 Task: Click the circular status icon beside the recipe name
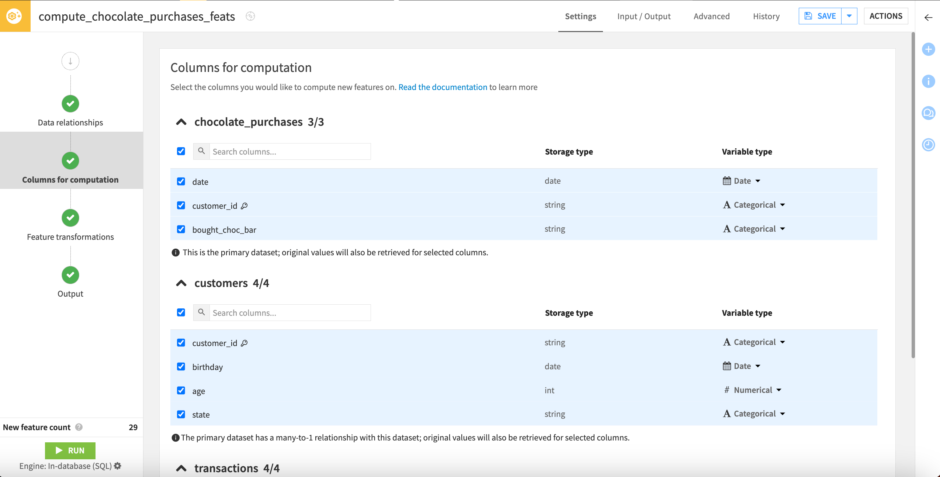point(250,16)
